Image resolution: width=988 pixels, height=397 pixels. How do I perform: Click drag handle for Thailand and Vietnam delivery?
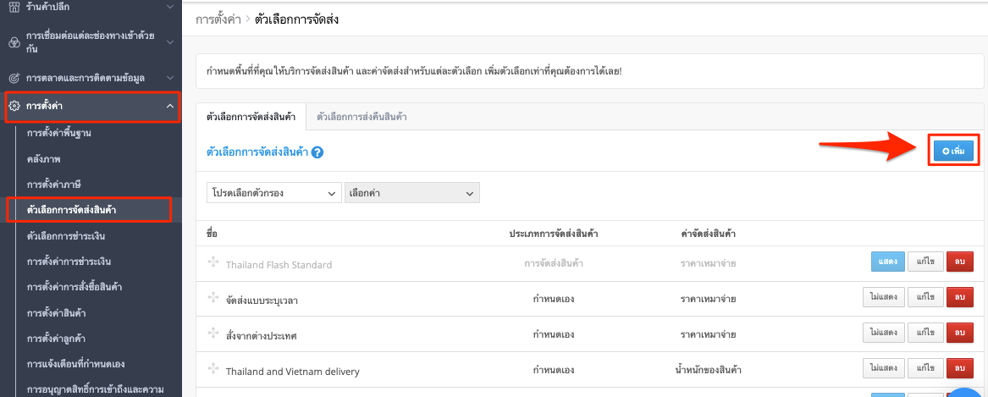coord(213,369)
